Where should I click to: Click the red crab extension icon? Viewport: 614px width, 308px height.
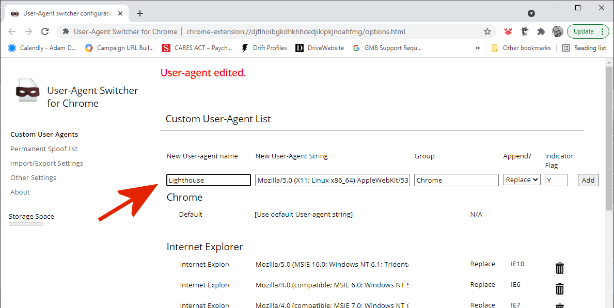coord(508,31)
